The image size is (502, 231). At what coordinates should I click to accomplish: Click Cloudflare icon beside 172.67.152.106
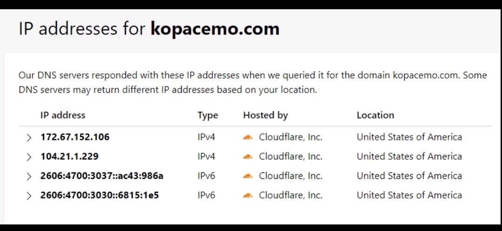point(248,137)
